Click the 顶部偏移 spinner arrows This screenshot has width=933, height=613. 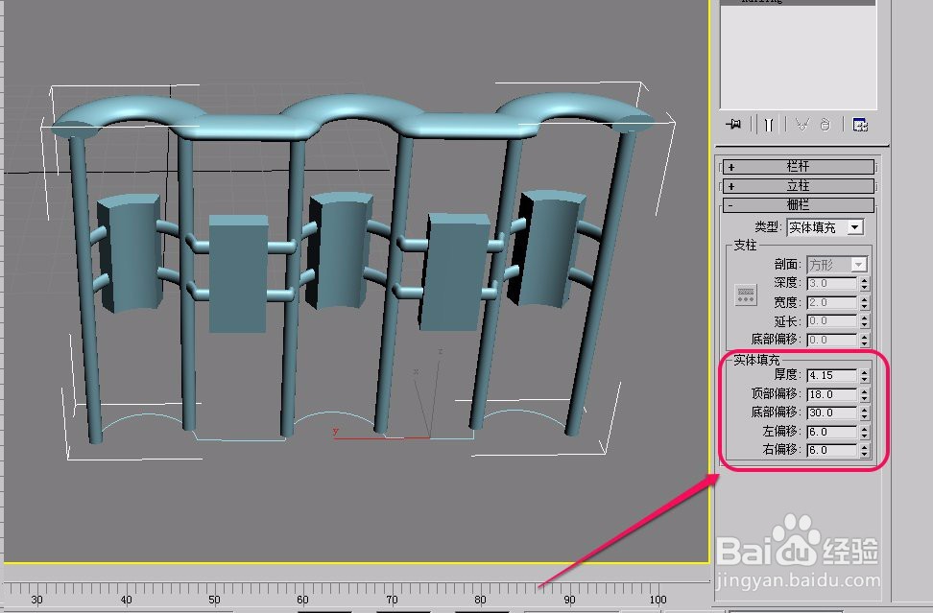tap(865, 394)
